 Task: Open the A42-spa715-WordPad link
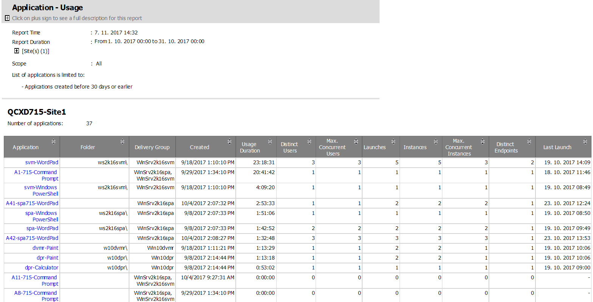point(32,238)
